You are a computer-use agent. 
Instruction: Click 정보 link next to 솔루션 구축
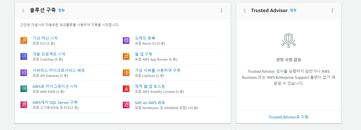click(x=61, y=10)
